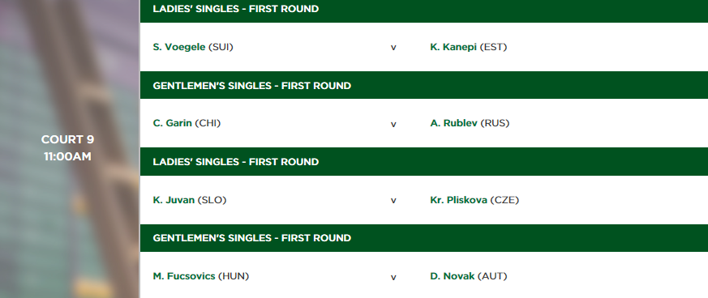Image resolution: width=708 pixels, height=298 pixels.
Task: Click the 'v' between Juvan and Pliskova
Action: 393,201
